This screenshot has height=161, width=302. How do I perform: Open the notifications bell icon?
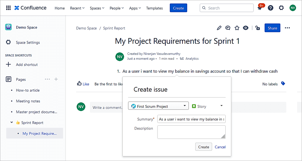pos(260,8)
